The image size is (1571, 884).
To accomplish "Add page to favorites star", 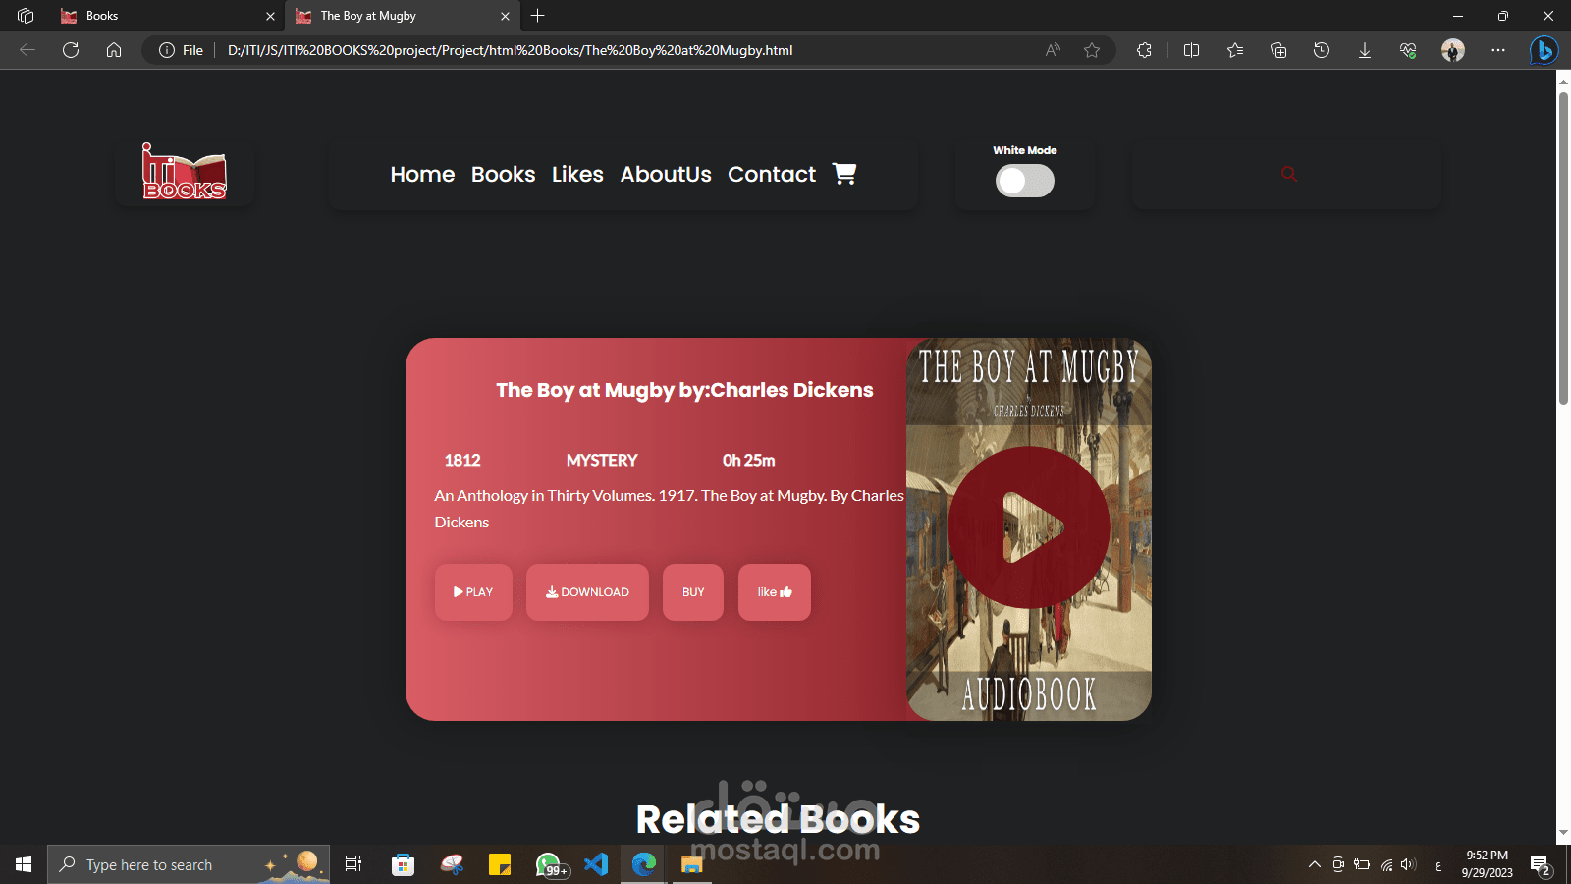I will click(x=1092, y=50).
